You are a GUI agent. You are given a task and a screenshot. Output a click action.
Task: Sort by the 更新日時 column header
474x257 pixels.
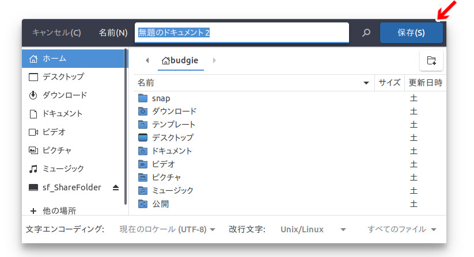pos(425,83)
